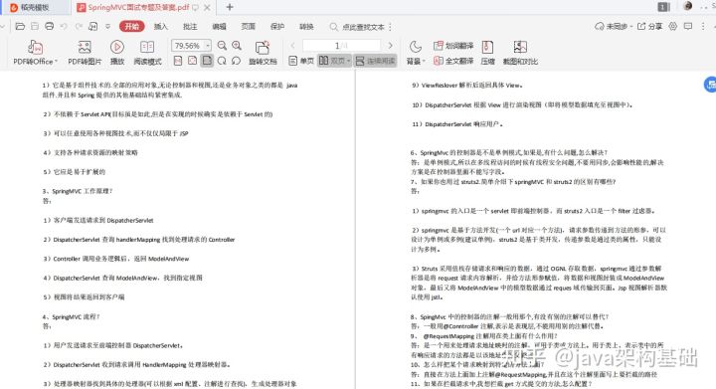716x389 pixels.
Task: Go to the next page arrow
Action: pos(391,45)
